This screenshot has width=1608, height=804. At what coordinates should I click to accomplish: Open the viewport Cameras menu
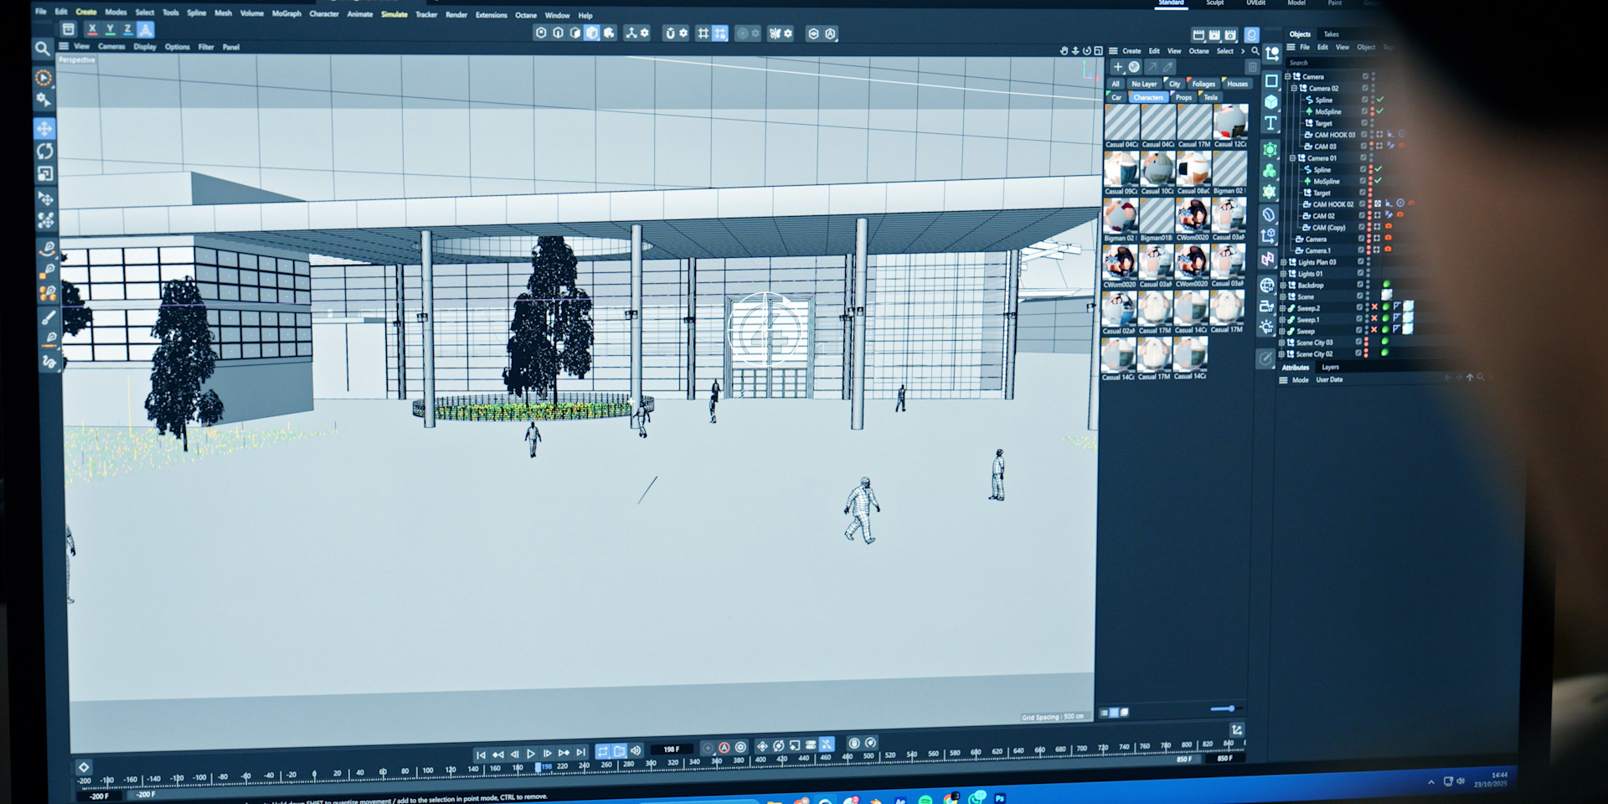tap(111, 47)
